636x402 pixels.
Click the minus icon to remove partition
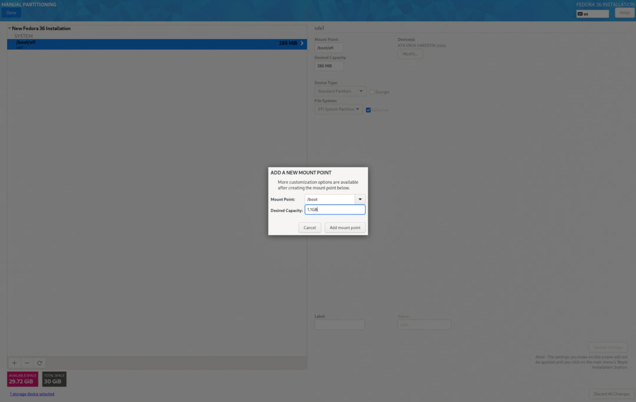(26, 363)
